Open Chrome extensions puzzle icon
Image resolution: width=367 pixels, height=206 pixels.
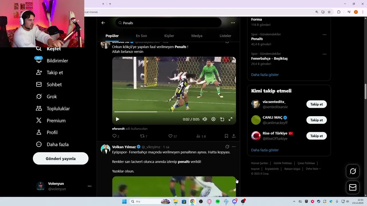[339, 12]
